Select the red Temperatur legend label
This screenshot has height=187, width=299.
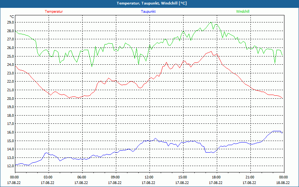[54, 12]
